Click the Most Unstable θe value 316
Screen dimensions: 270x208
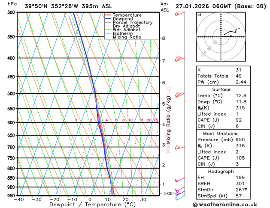[240, 146]
